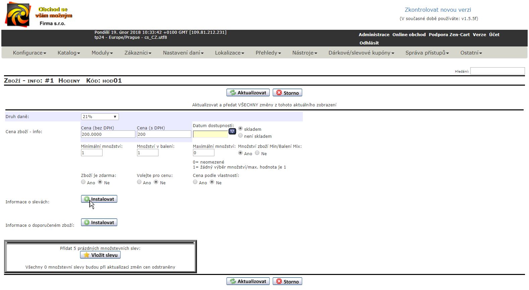Click the Zen-Cart shop logo image

(39, 15)
